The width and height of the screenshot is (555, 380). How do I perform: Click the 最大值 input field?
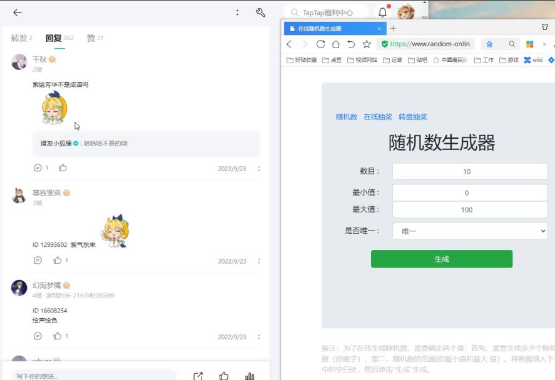(x=469, y=210)
